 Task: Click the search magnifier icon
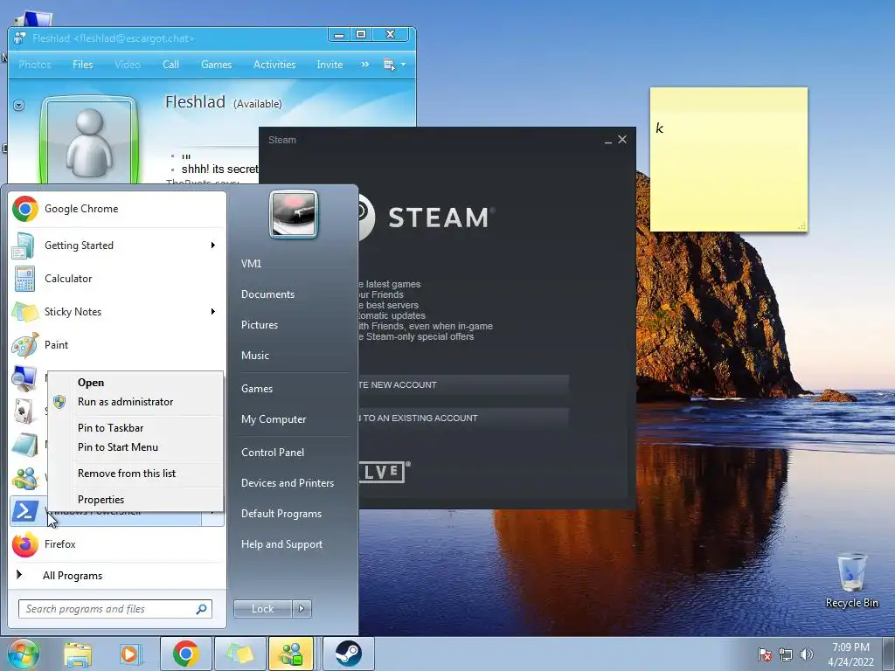tap(201, 609)
